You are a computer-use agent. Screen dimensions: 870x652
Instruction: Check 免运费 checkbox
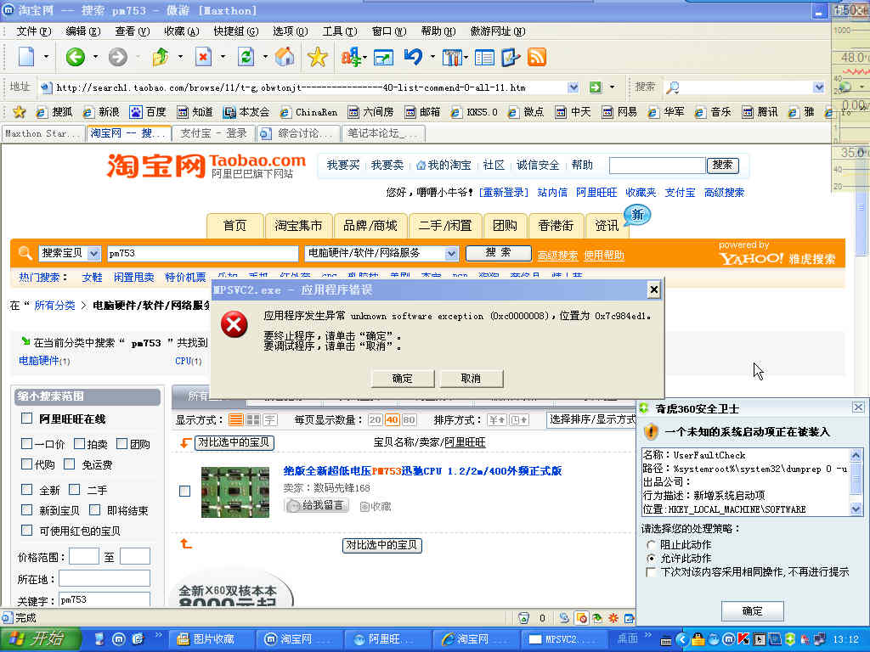click(x=70, y=464)
